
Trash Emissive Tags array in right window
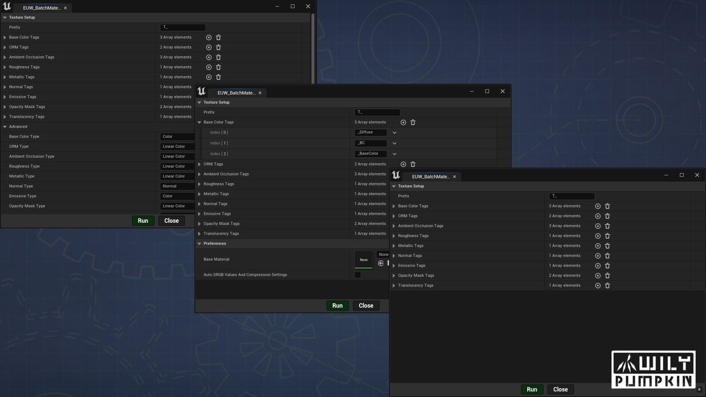coord(608,266)
